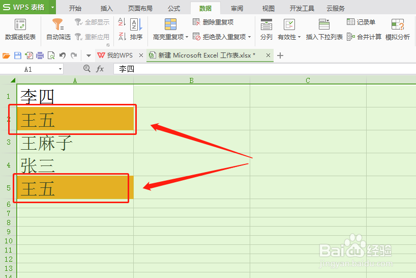The width and height of the screenshot is (416, 278).
Task: Expand the WPS 表格 application menu arrow
Action: point(52,7)
